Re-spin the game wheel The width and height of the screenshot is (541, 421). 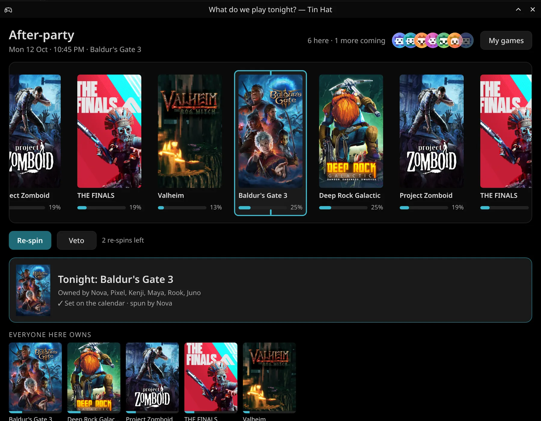click(30, 240)
